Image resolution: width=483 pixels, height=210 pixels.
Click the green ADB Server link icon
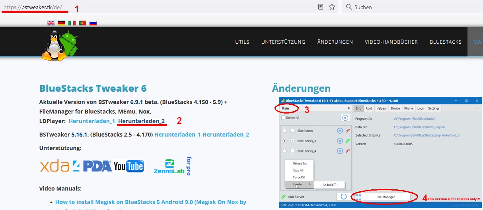click(284, 197)
